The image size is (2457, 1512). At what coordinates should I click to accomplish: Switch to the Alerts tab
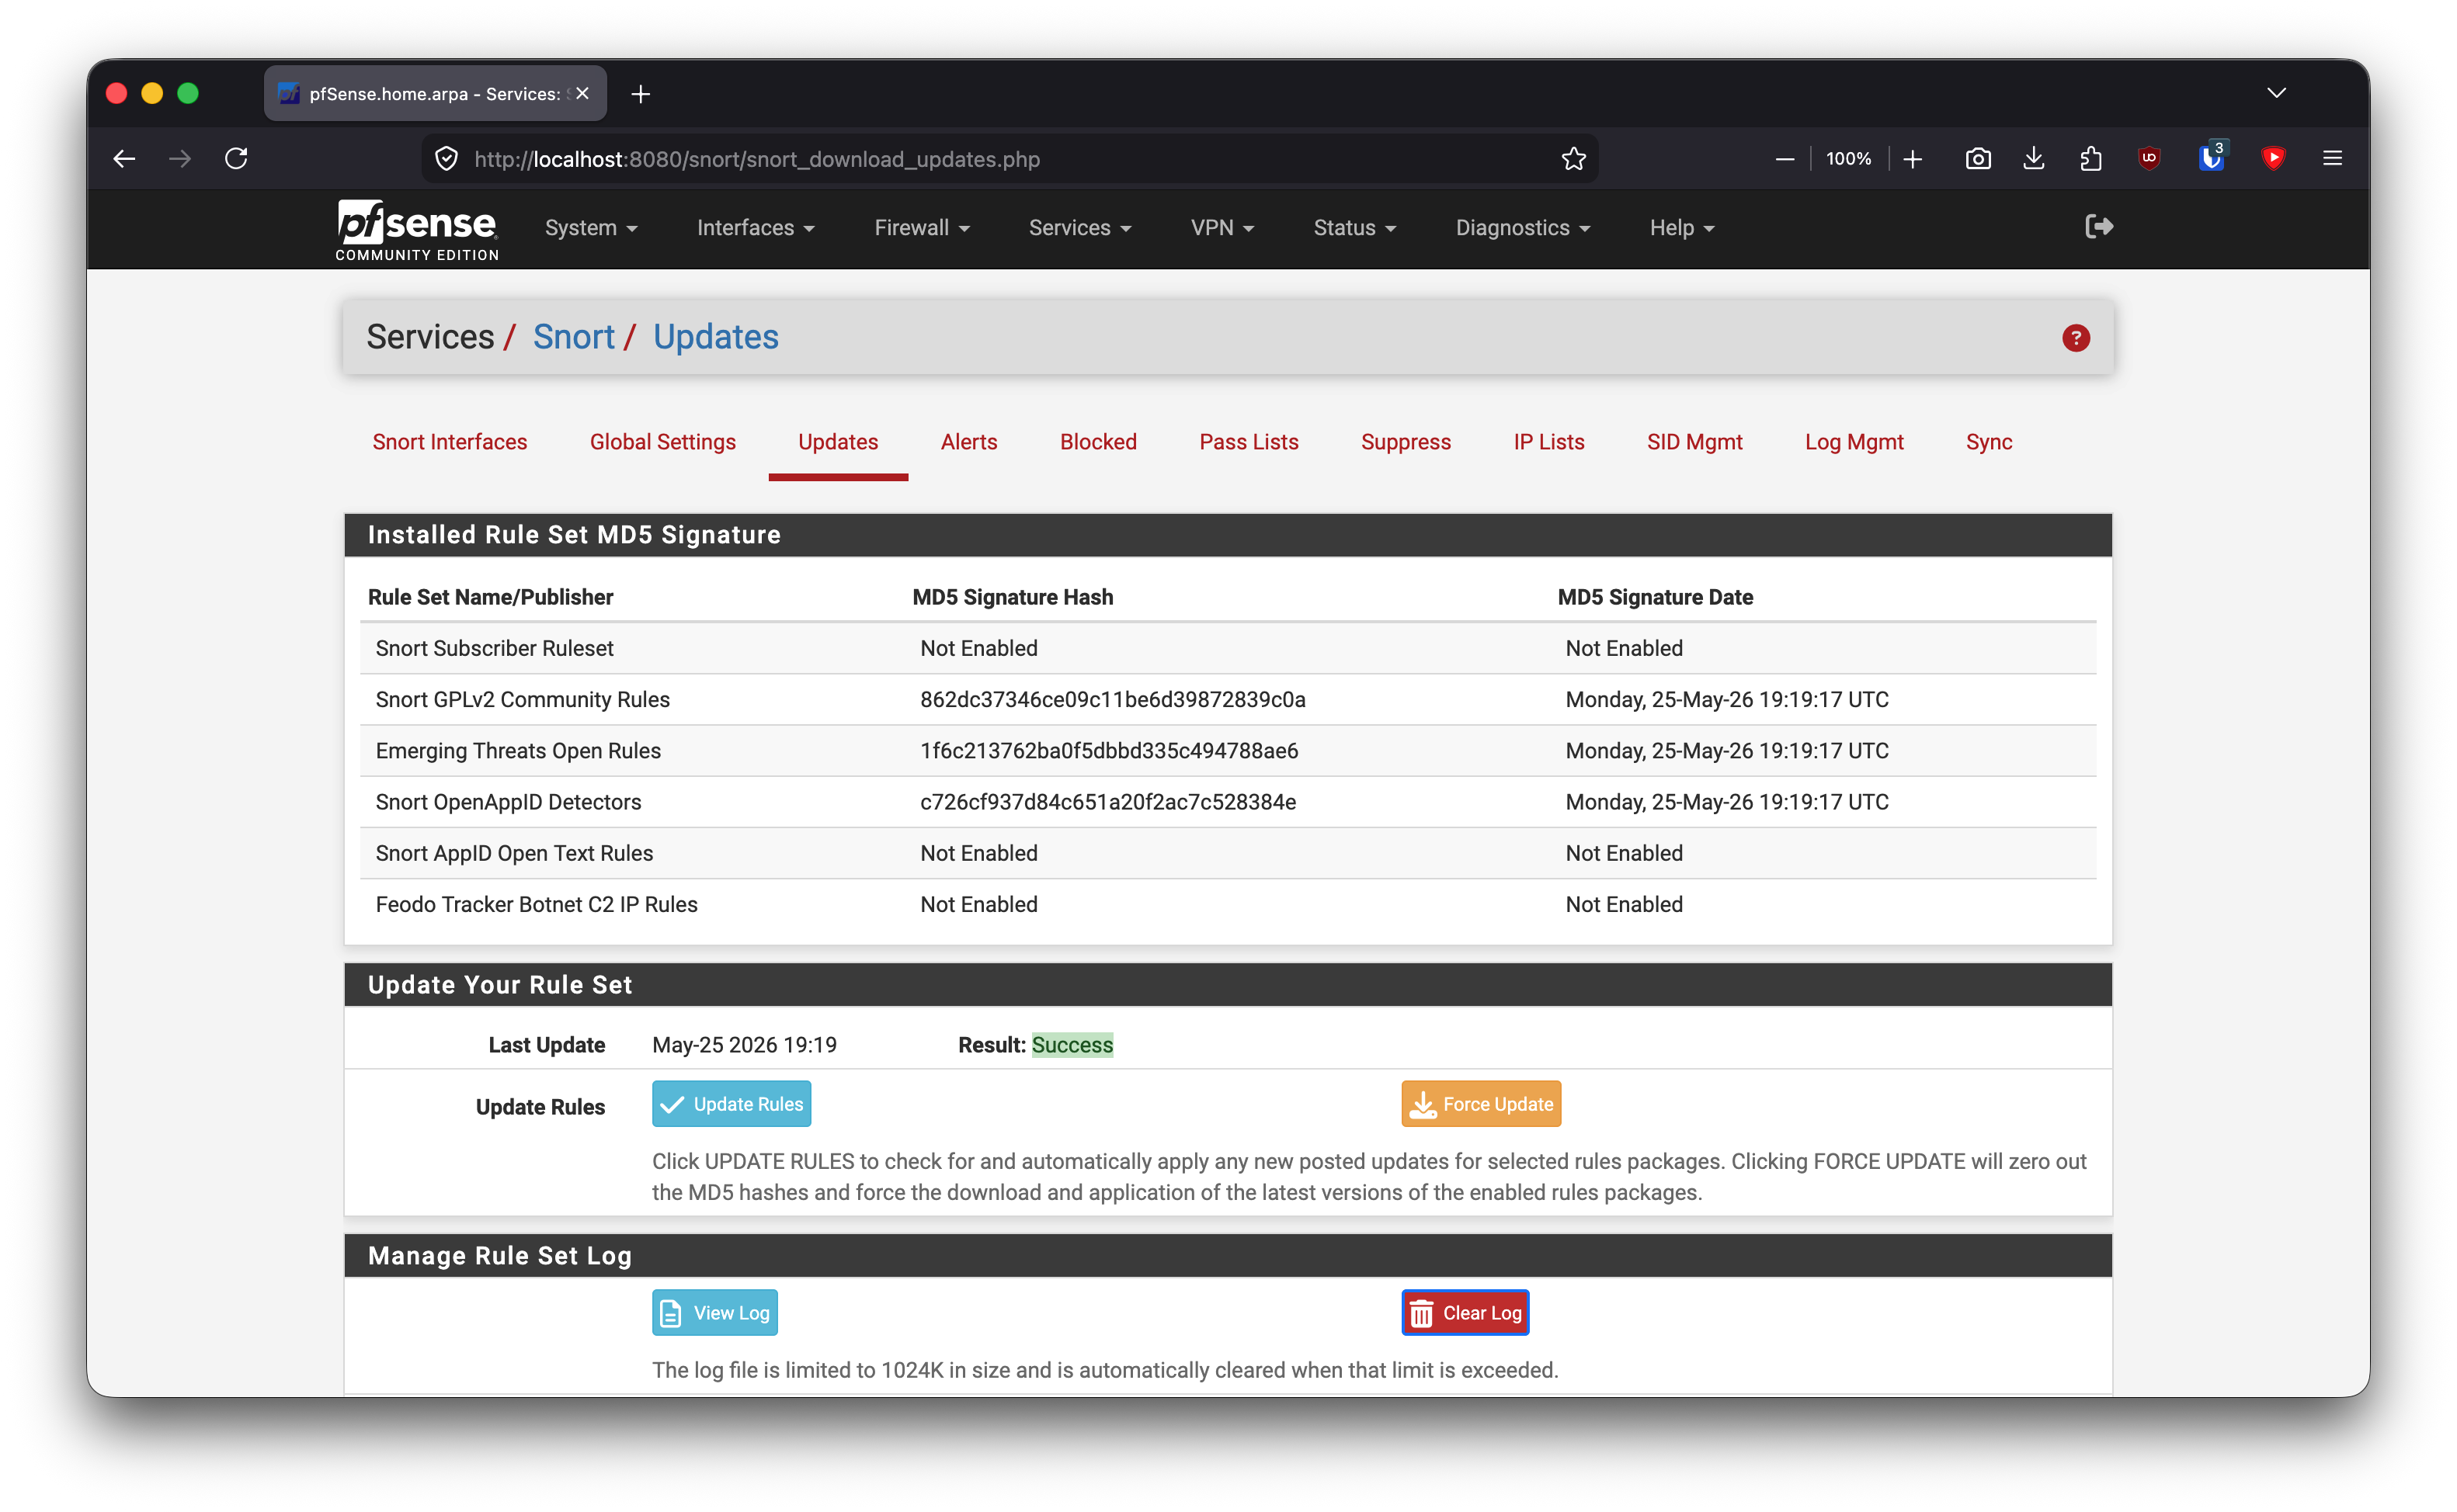pos(968,442)
